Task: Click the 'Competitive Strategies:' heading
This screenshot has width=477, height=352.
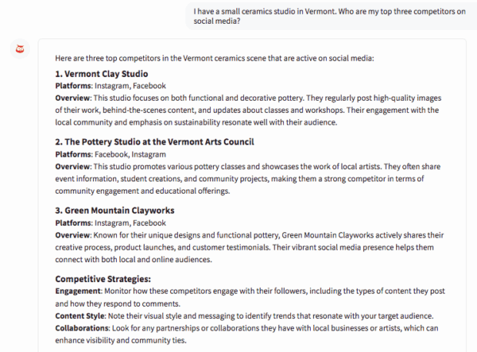Action: (x=102, y=278)
